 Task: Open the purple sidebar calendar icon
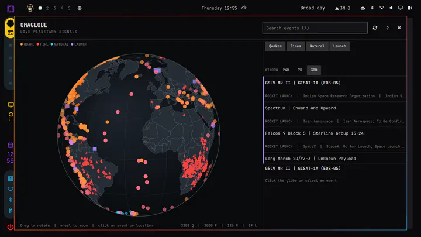[x=11, y=145]
